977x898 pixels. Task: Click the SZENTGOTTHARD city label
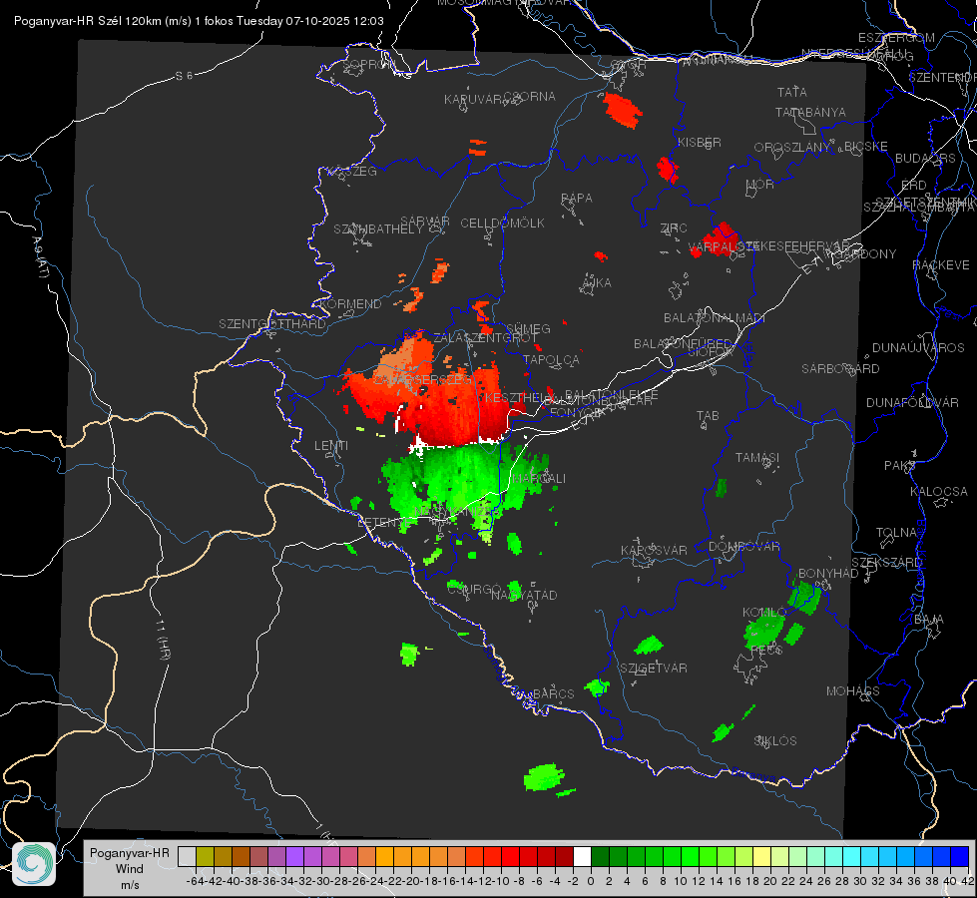point(272,324)
